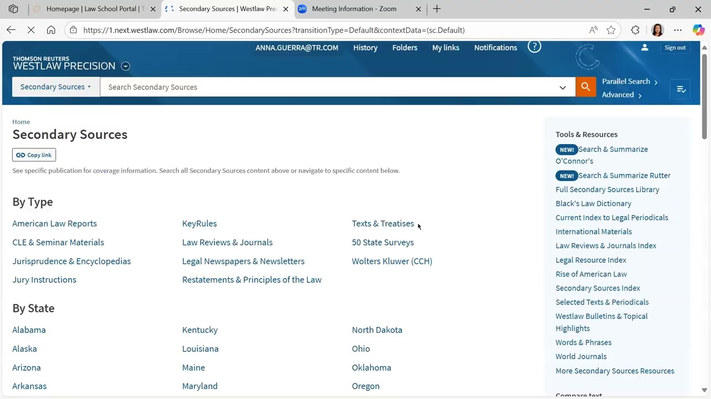Open the Westlaw Precision product switcher arrow
Screen dimensions: 711x399
(126, 66)
